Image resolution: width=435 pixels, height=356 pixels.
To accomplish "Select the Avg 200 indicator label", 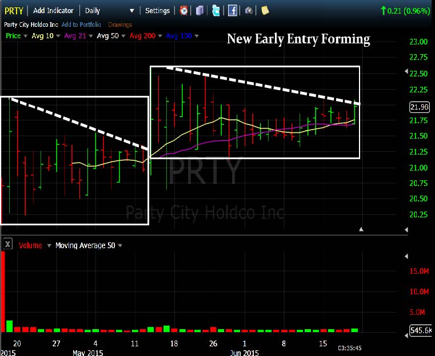I will coord(142,36).
